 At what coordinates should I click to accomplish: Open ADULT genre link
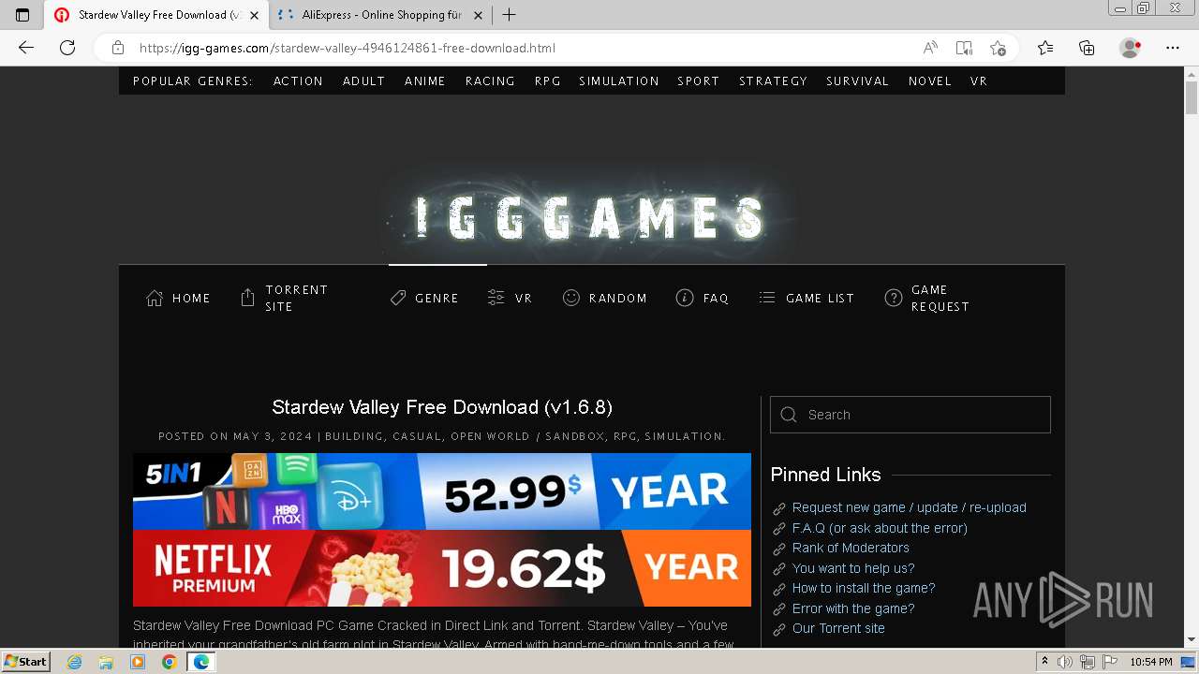click(x=364, y=81)
